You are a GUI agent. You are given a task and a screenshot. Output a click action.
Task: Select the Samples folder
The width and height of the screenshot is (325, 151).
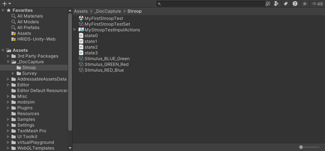(26, 119)
